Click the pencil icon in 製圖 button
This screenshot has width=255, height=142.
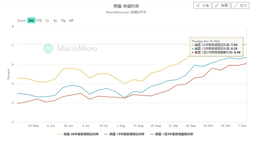(x=217, y=6)
